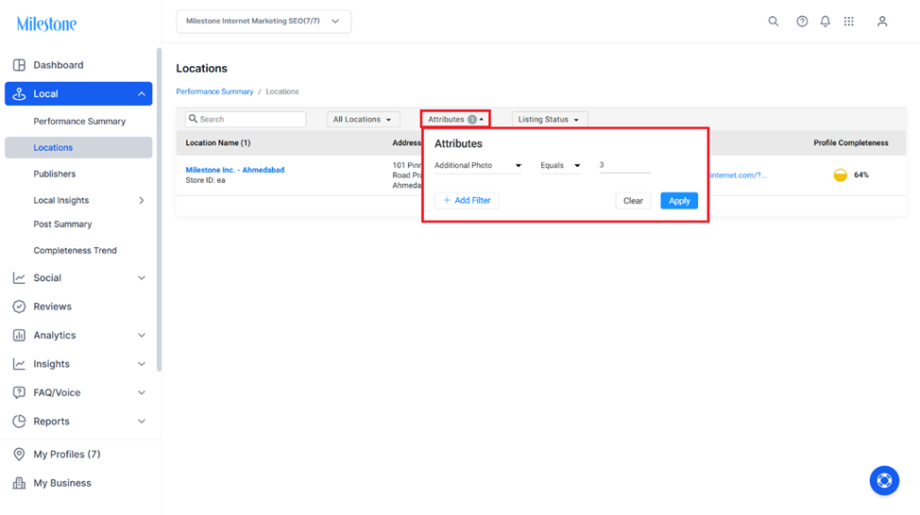Click the profile completeness circle icon
920x515 pixels.
841,175
